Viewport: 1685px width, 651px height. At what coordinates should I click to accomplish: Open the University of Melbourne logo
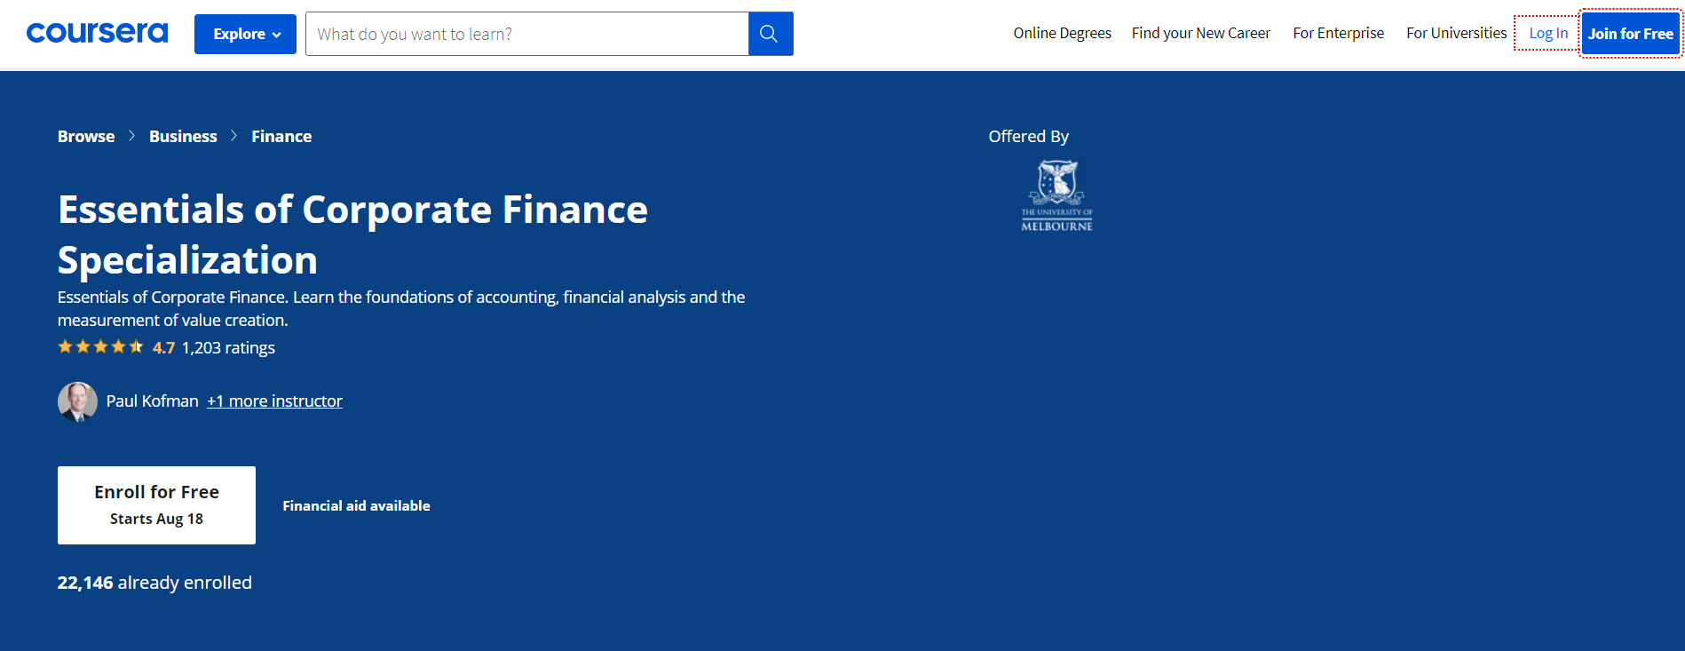click(1056, 196)
